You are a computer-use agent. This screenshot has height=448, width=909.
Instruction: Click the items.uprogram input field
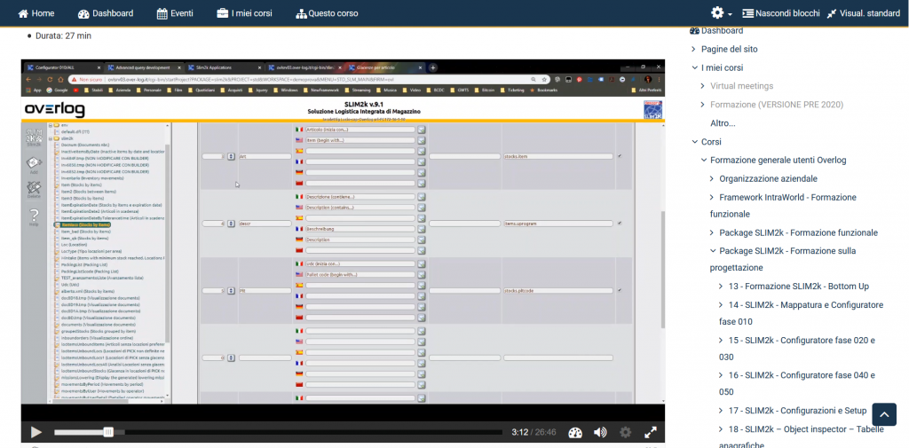[x=558, y=224]
